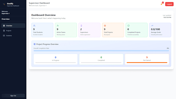Viewport: 176px width, 99px height.
Task: Click the Supervisors award ribbon icon
Action: (81, 26)
